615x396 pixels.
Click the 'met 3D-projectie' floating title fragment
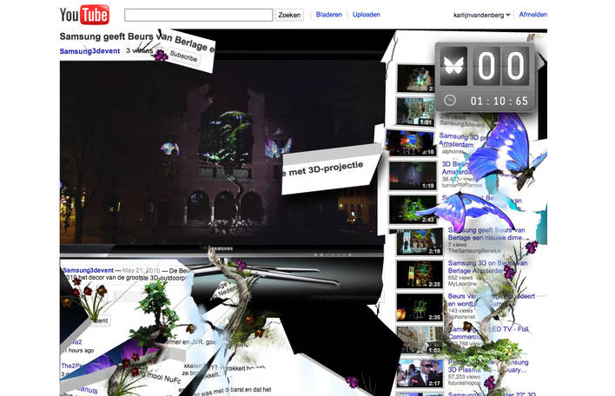pyautogui.click(x=326, y=168)
